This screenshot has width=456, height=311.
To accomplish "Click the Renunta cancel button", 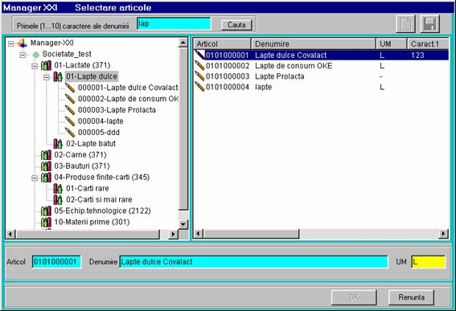I will tap(411, 297).
